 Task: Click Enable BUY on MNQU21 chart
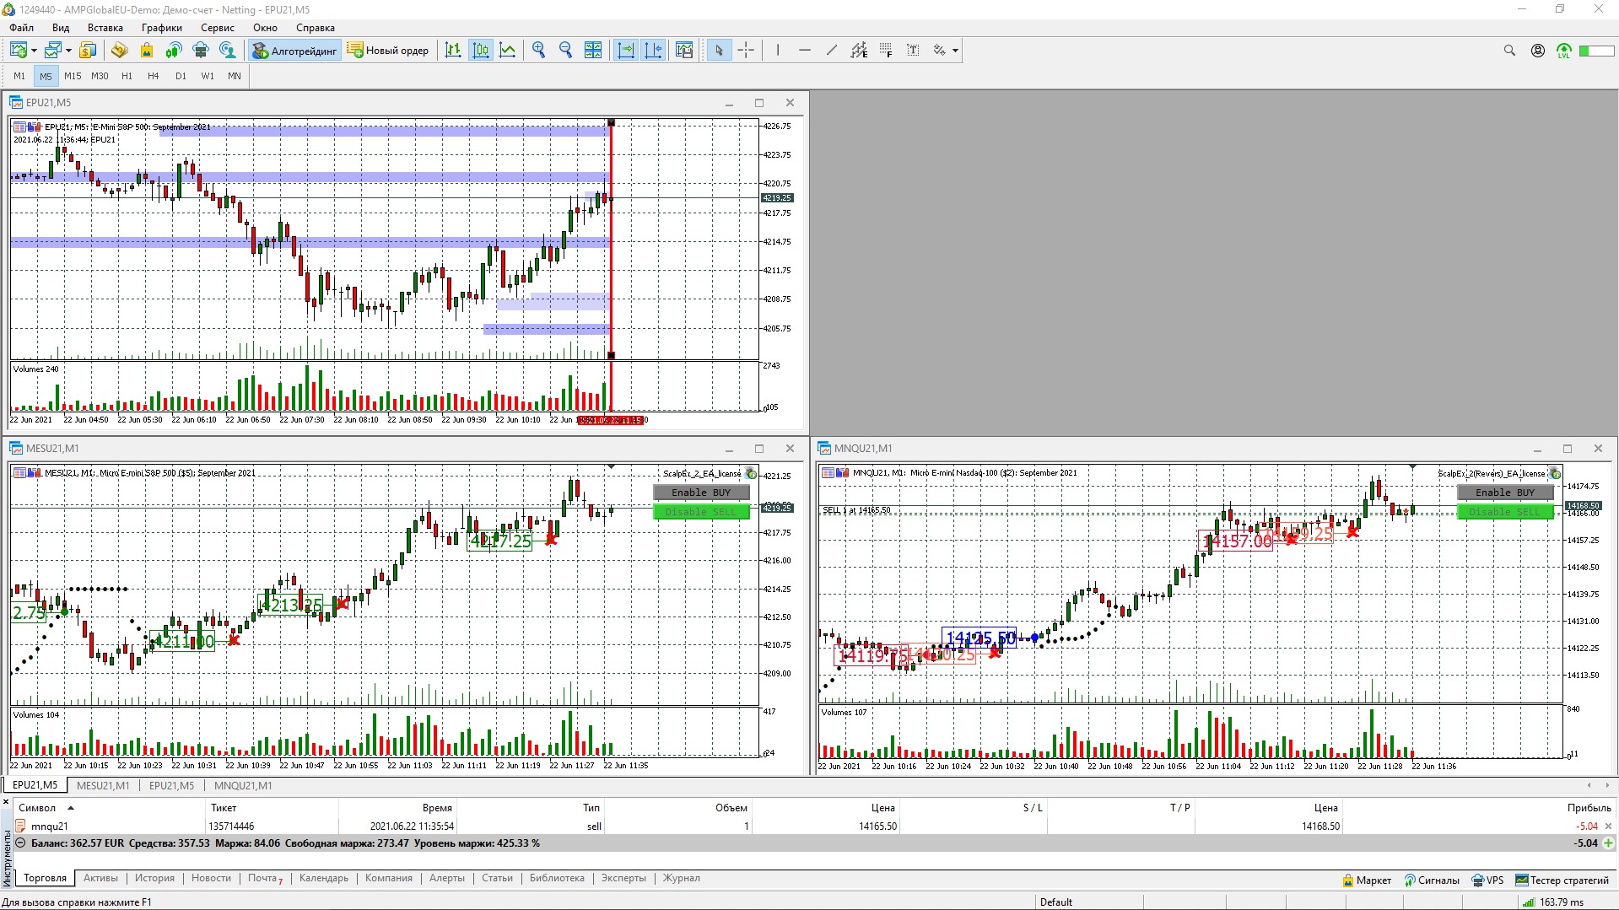(1505, 493)
